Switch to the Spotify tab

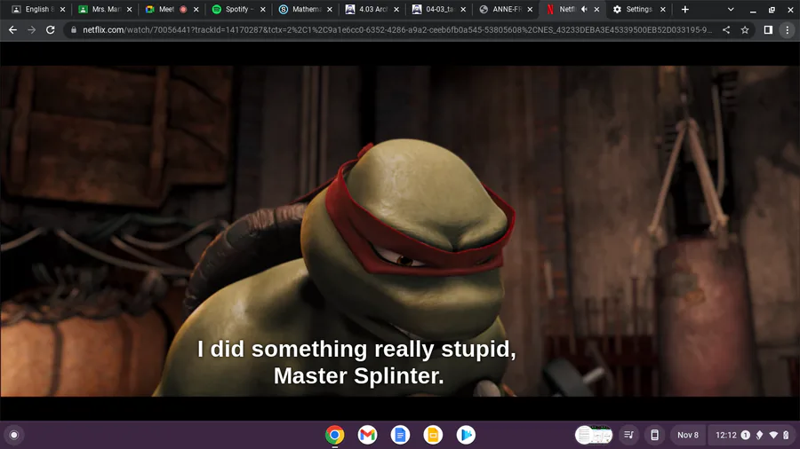239,9
